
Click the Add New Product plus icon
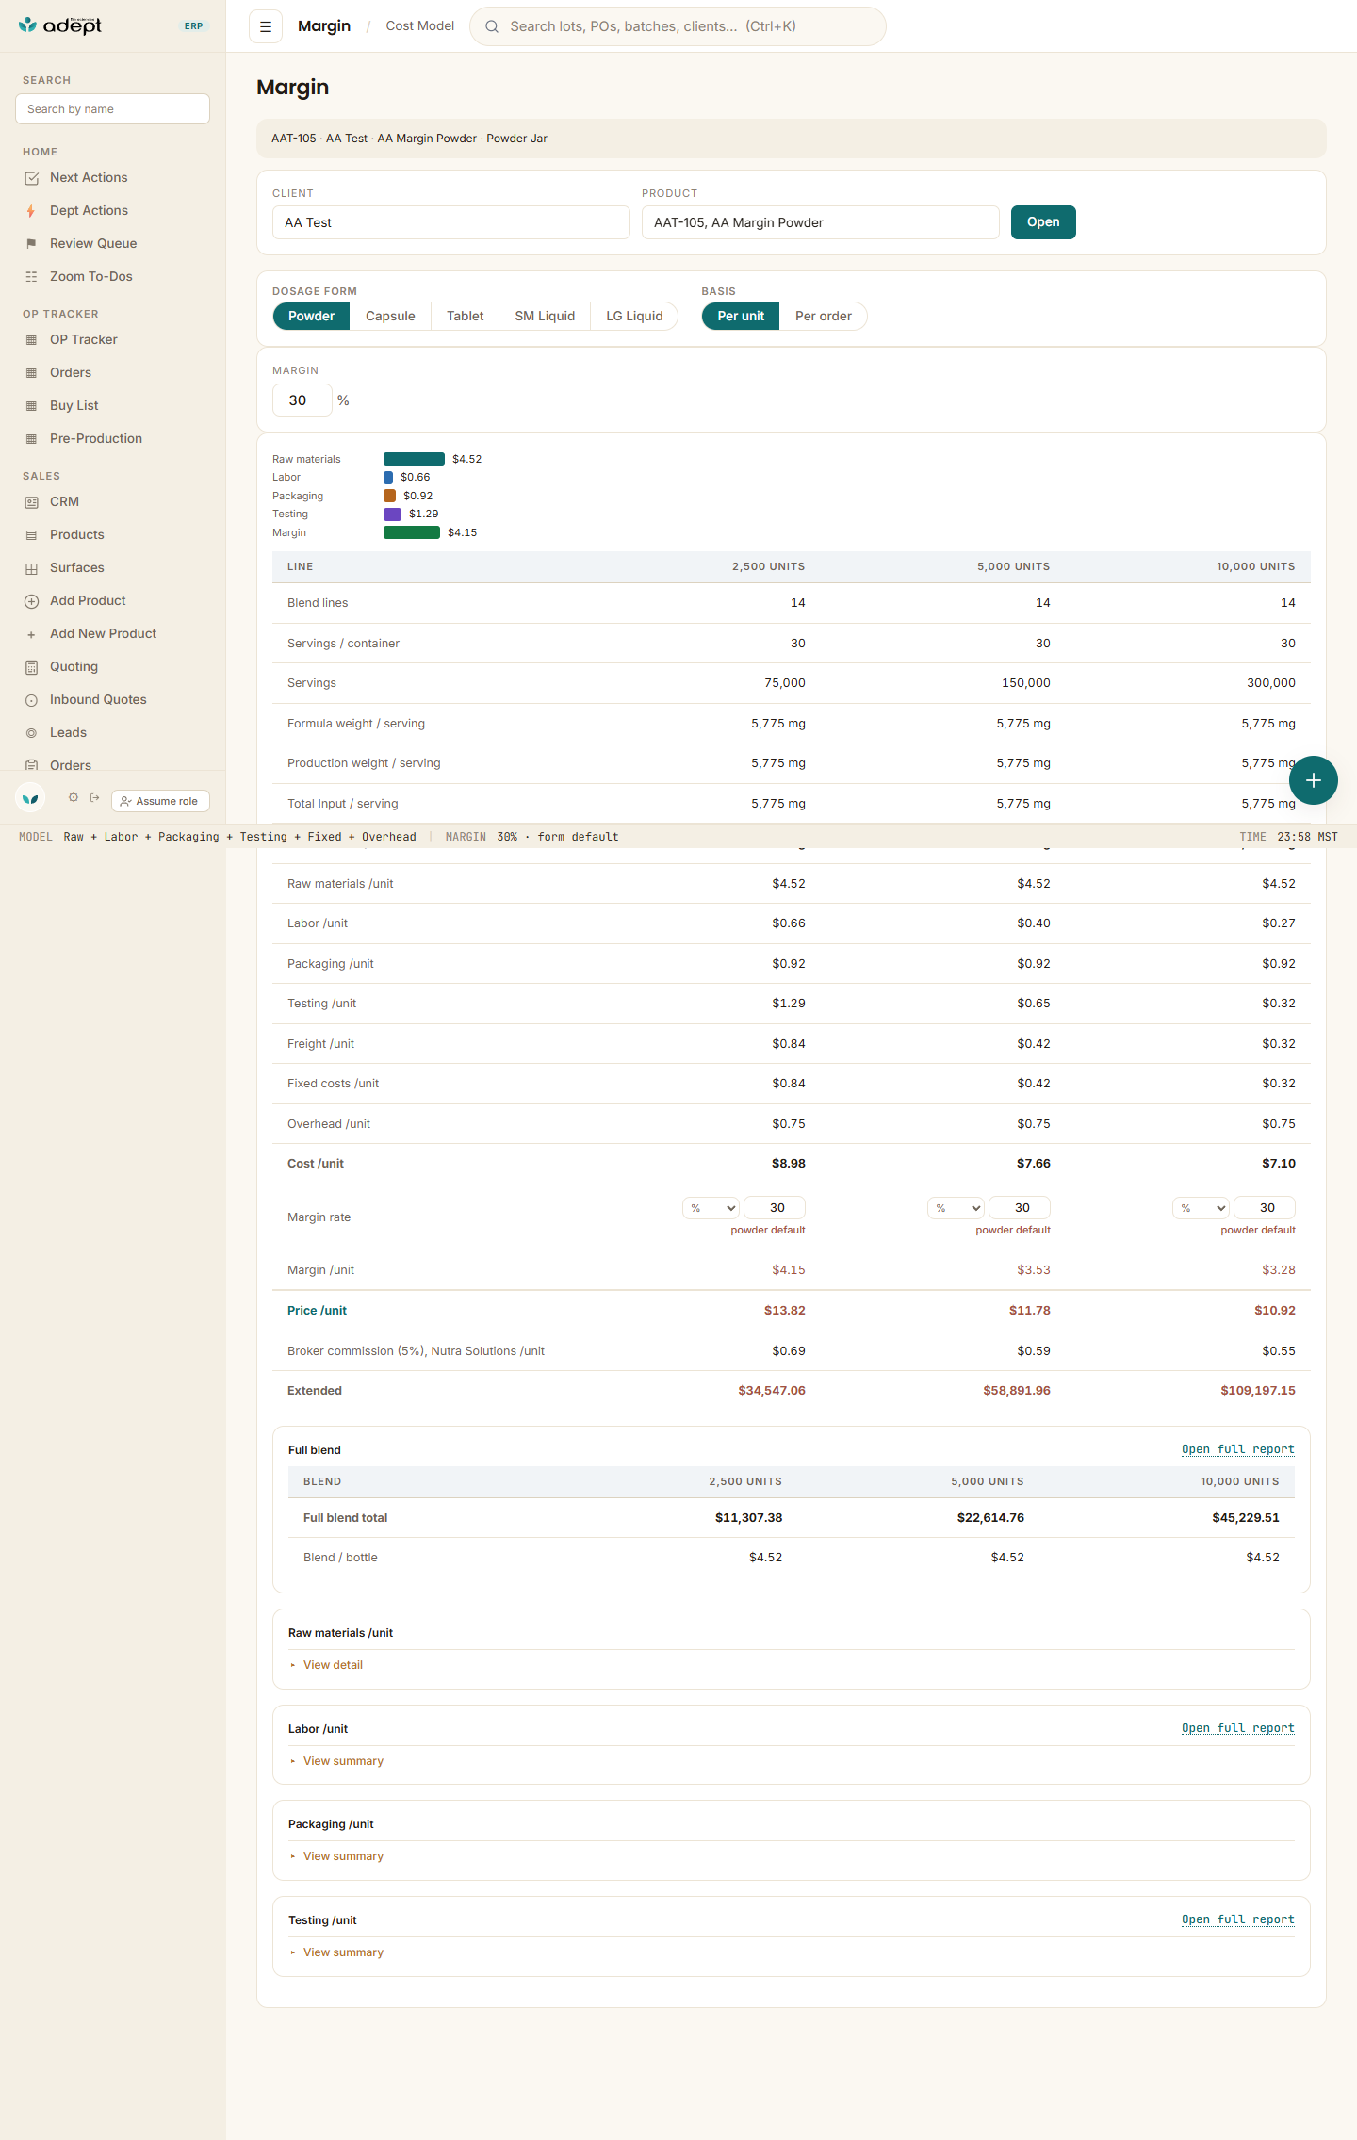click(x=31, y=634)
